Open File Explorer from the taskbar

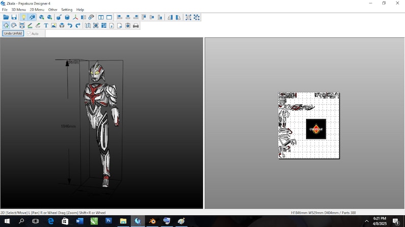click(123, 221)
